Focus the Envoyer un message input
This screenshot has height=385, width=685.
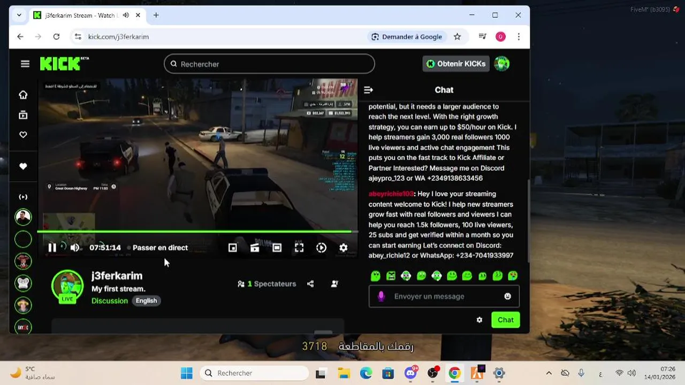pos(444,296)
